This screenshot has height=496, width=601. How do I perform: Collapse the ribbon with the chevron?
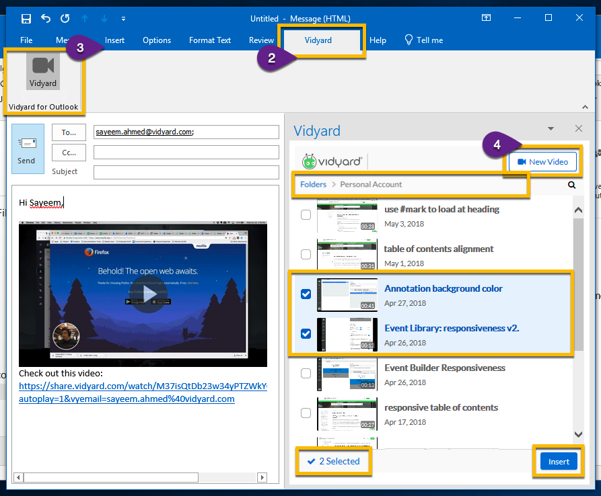point(585,107)
